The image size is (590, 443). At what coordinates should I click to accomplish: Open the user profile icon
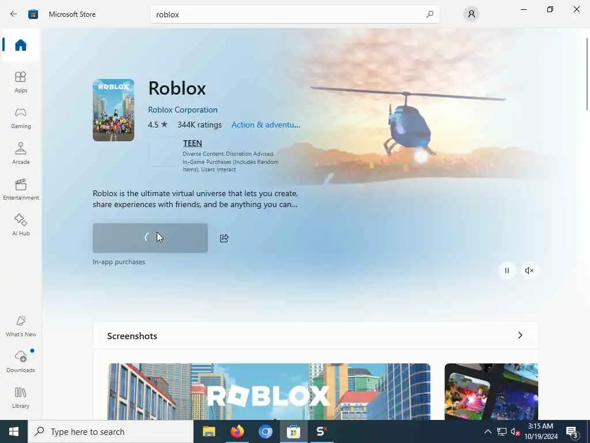pyautogui.click(x=471, y=14)
